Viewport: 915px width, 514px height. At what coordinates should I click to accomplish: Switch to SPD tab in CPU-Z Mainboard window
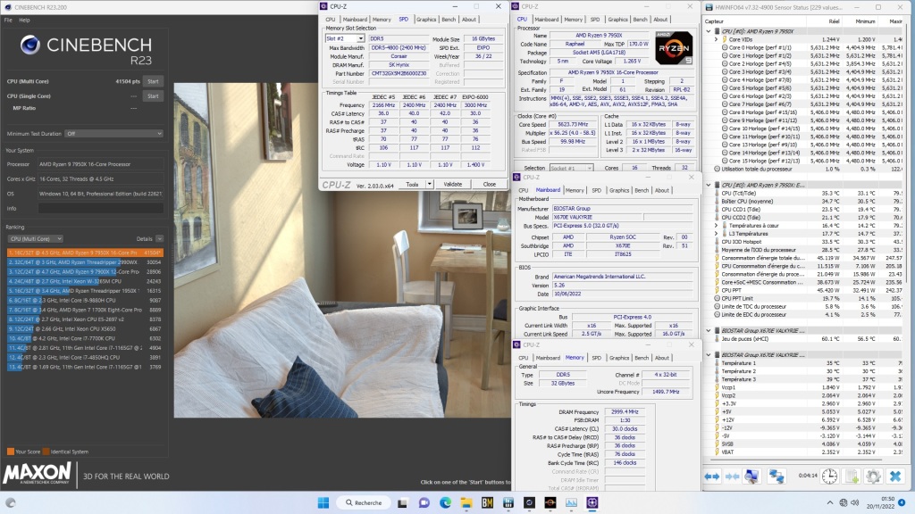point(596,190)
